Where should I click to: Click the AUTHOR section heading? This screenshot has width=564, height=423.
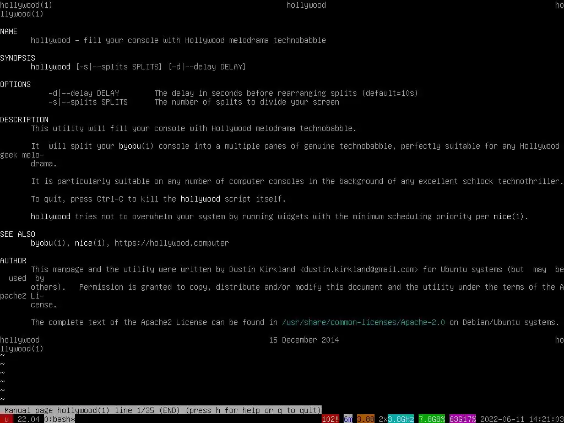tap(13, 261)
